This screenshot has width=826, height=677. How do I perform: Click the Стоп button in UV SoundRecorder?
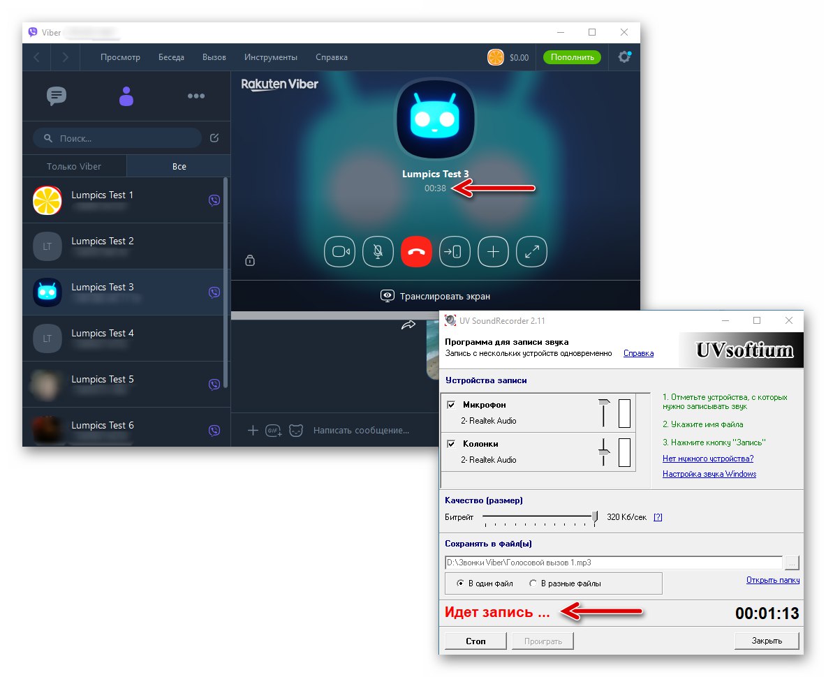(x=475, y=641)
